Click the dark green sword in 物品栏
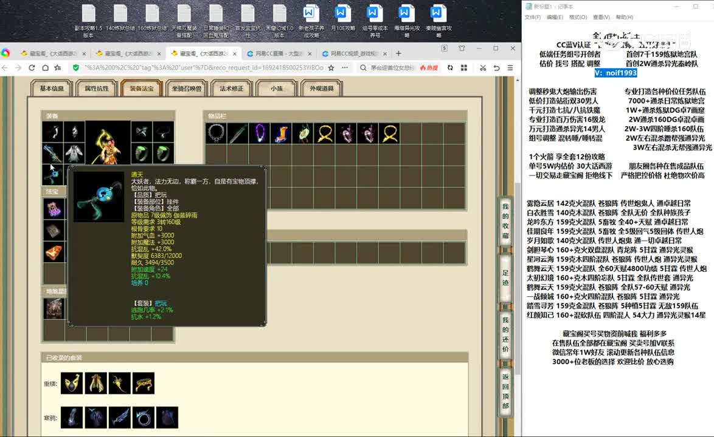The width and height of the screenshot is (714, 437). [238, 134]
